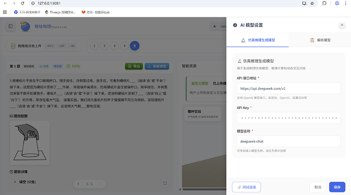
Task: Close the AI 模型设置 panel
Action: (342, 25)
